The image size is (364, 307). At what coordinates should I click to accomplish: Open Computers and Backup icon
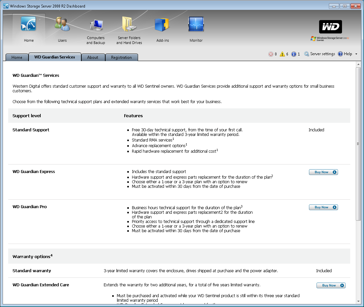96,25
